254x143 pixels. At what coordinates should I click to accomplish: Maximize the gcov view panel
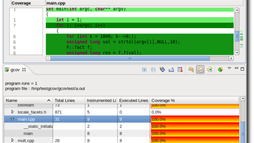(242, 69)
